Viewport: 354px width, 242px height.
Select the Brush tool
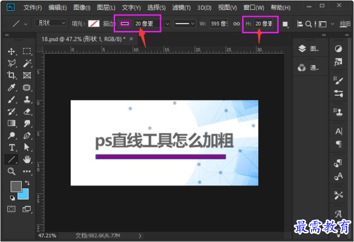pos(11,100)
